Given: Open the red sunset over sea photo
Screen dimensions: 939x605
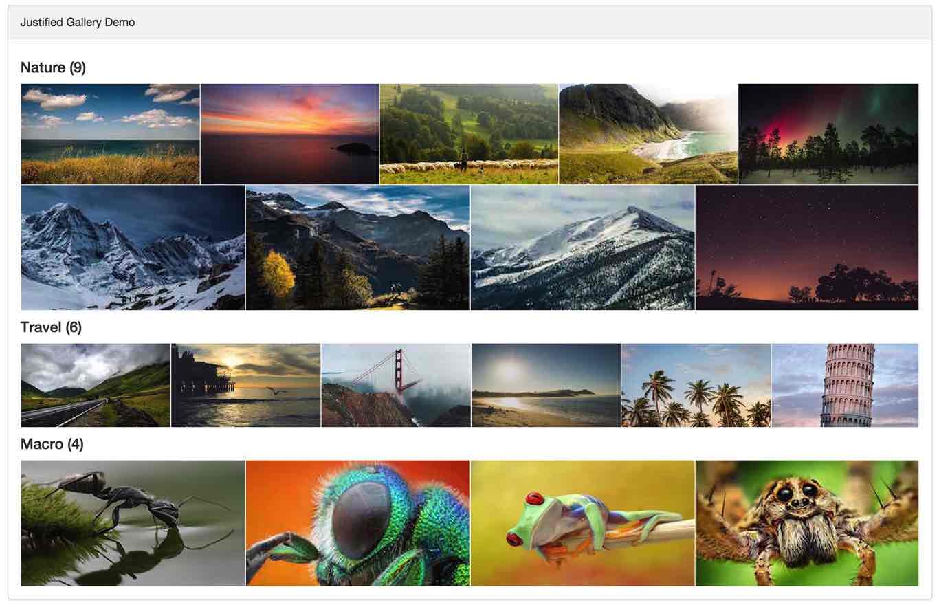Looking at the screenshot, I should pos(289,134).
